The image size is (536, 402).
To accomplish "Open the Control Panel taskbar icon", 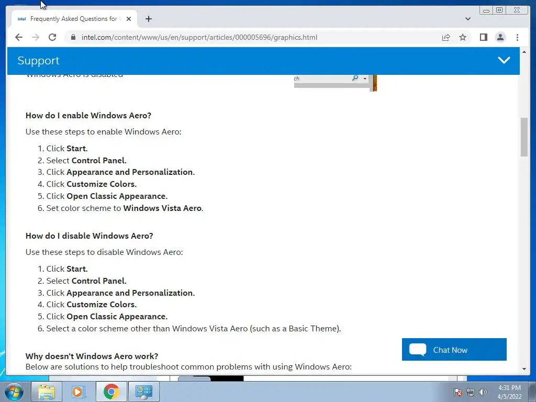I will [x=143, y=392].
